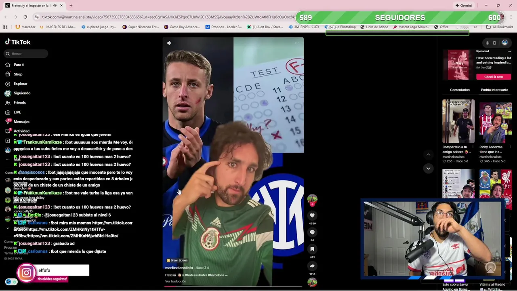Open comments via the speech bubble icon

coord(312,232)
